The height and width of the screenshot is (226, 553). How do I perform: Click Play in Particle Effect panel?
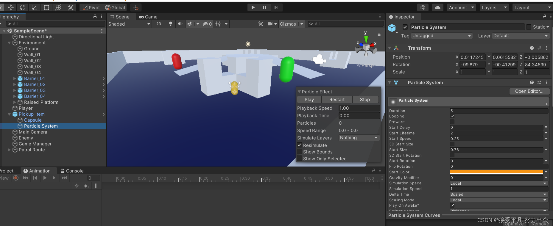coord(309,99)
